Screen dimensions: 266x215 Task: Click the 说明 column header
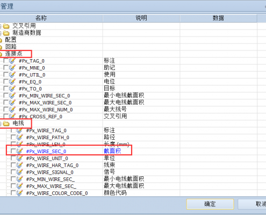[x=141, y=18]
